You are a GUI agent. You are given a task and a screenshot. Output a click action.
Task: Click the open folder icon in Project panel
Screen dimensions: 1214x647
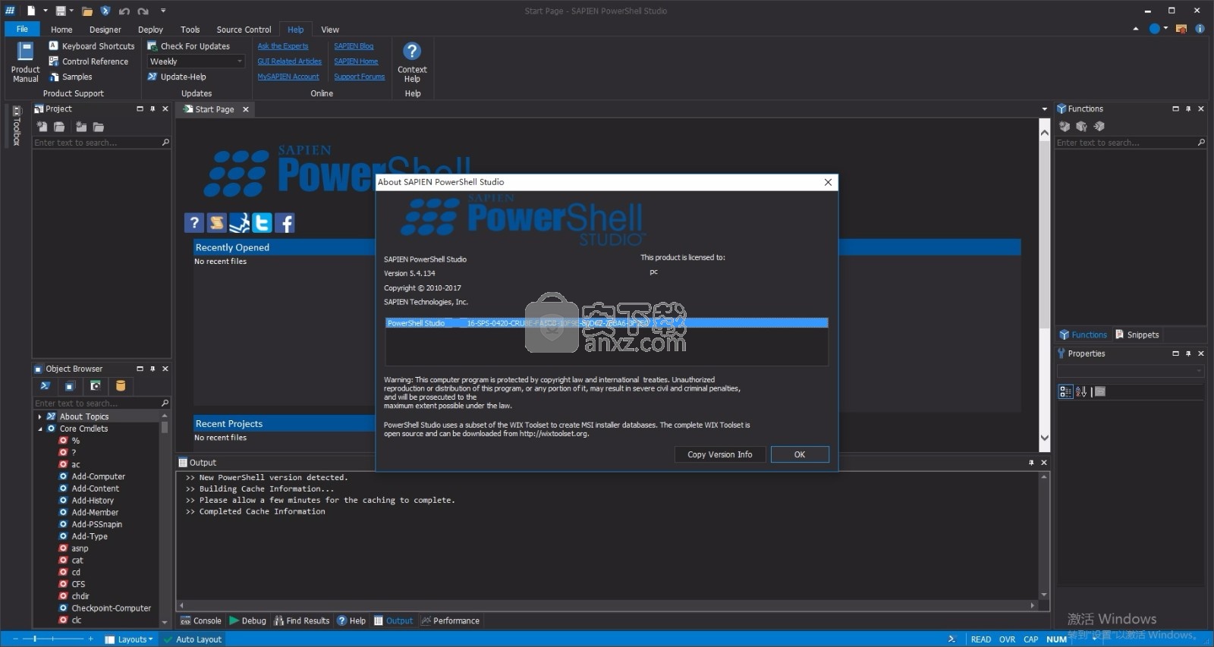tap(99, 127)
